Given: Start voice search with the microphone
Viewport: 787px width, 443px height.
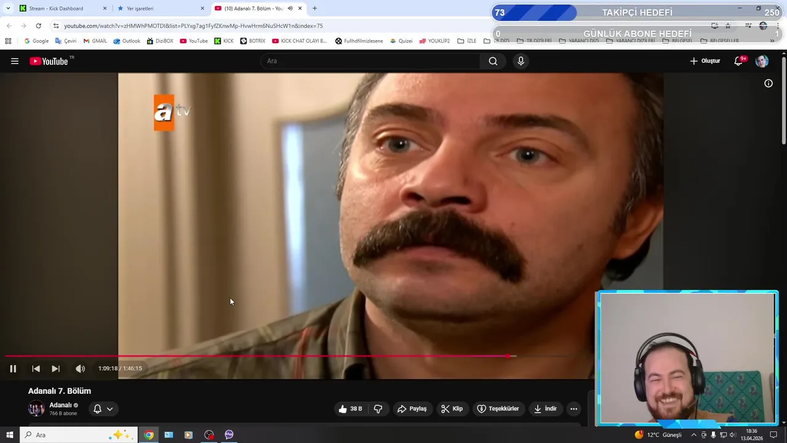Looking at the screenshot, I should click(521, 61).
